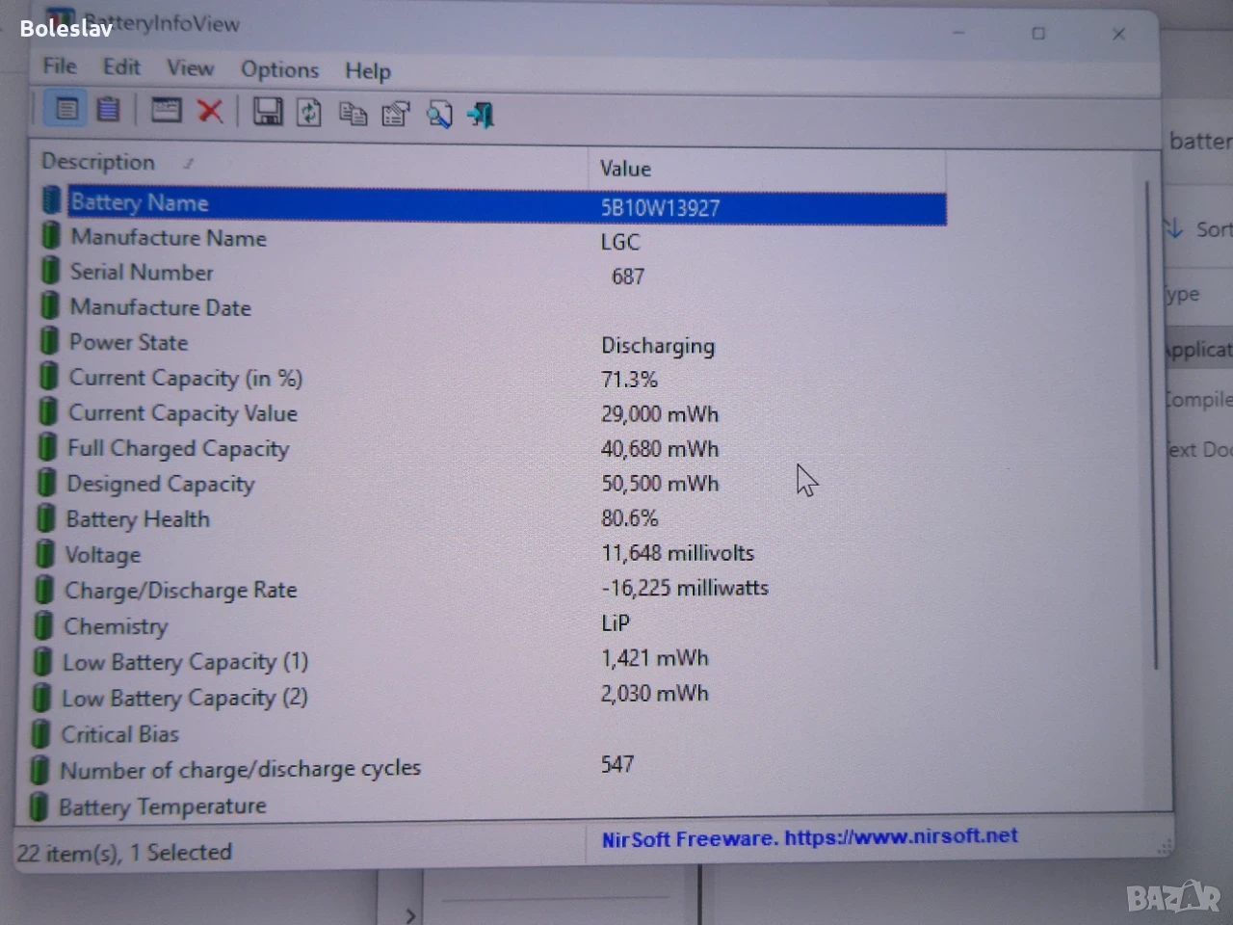Click battery icon beside Manufacture Date

tap(50, 306)
